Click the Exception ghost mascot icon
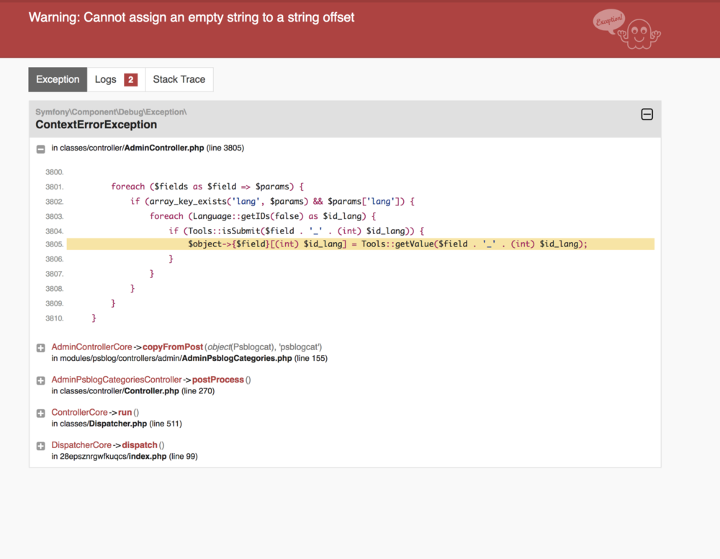The height and width of the screenshot is (559, 720). (627, 30)
